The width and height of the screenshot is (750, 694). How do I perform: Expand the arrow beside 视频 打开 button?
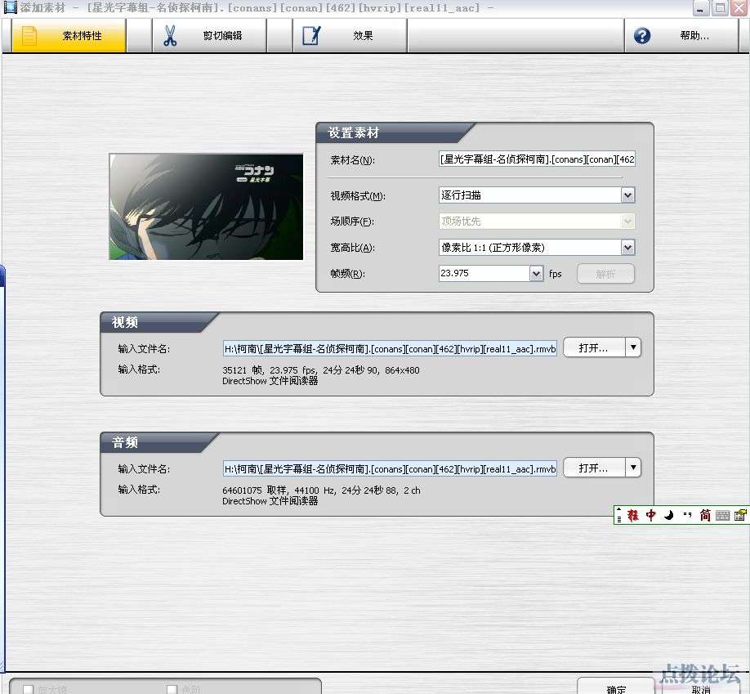(x=633, y=347)
